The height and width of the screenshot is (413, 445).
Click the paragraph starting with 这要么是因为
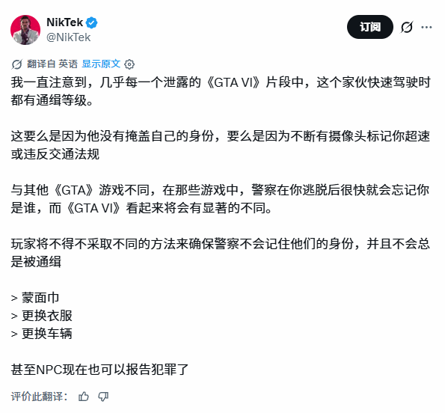221,145
